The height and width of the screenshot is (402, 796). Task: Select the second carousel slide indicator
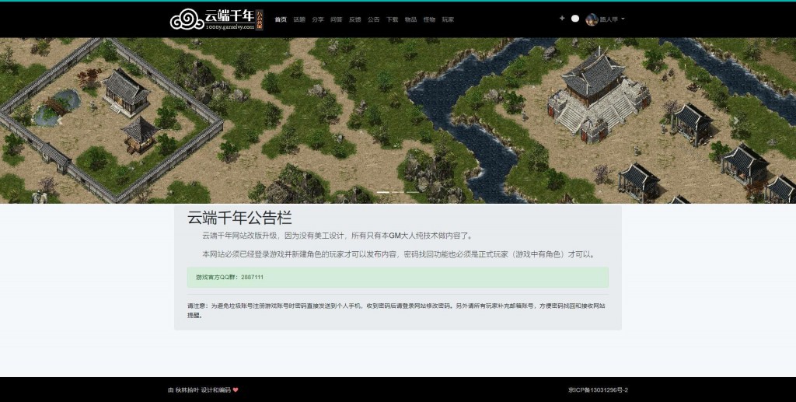click(398, 192)
